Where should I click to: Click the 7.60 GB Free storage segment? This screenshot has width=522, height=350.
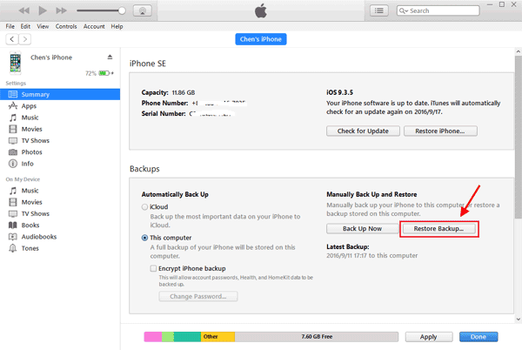pos(317,337)
